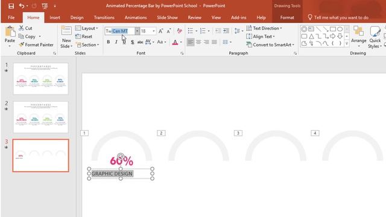
Task: Switch to the Animations tab
Action: tap(136, 17)
